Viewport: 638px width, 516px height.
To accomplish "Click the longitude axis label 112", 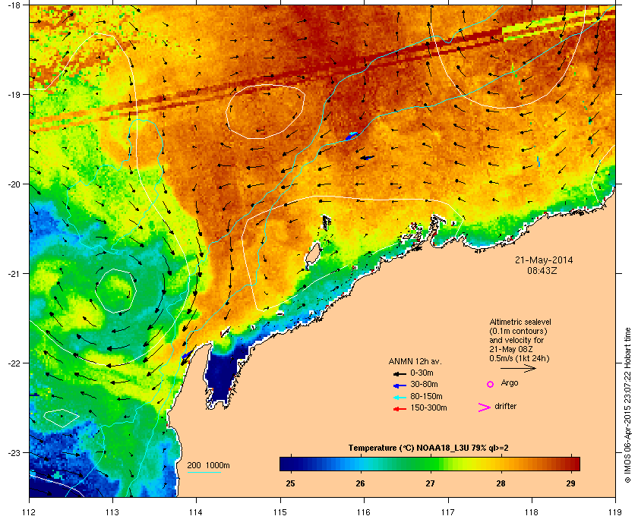I will [x=30, y=512].
